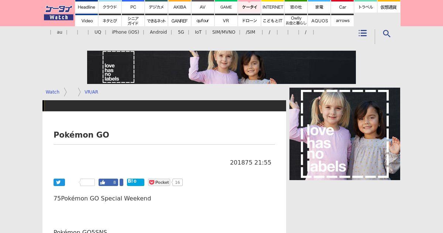Click the VR/AR breadcrumb link

point(91,92)
